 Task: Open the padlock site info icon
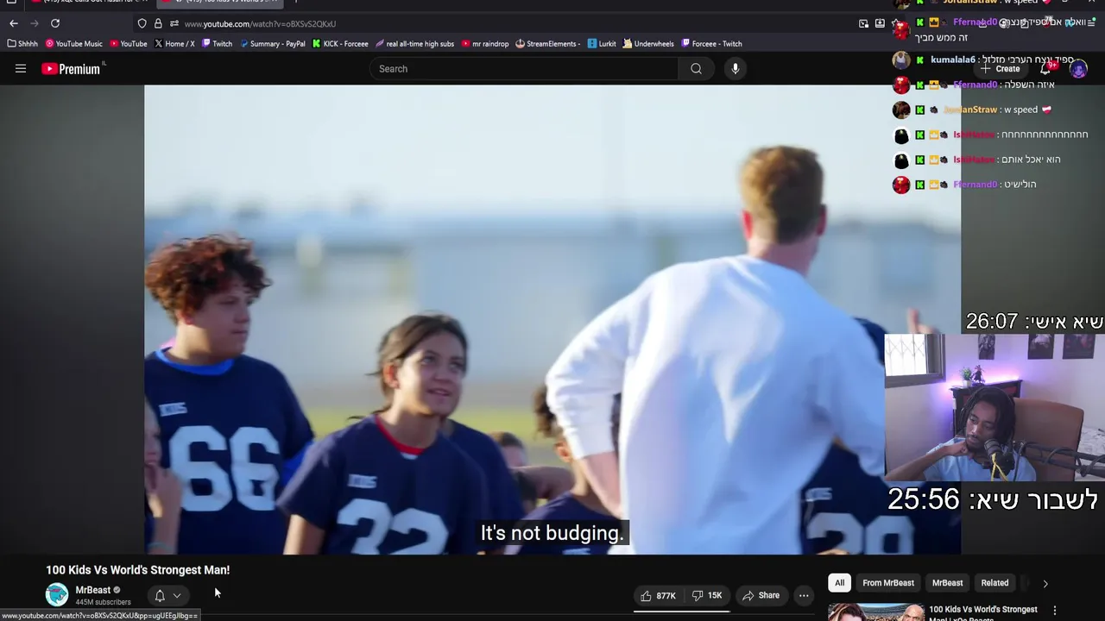tap(158, 23)
